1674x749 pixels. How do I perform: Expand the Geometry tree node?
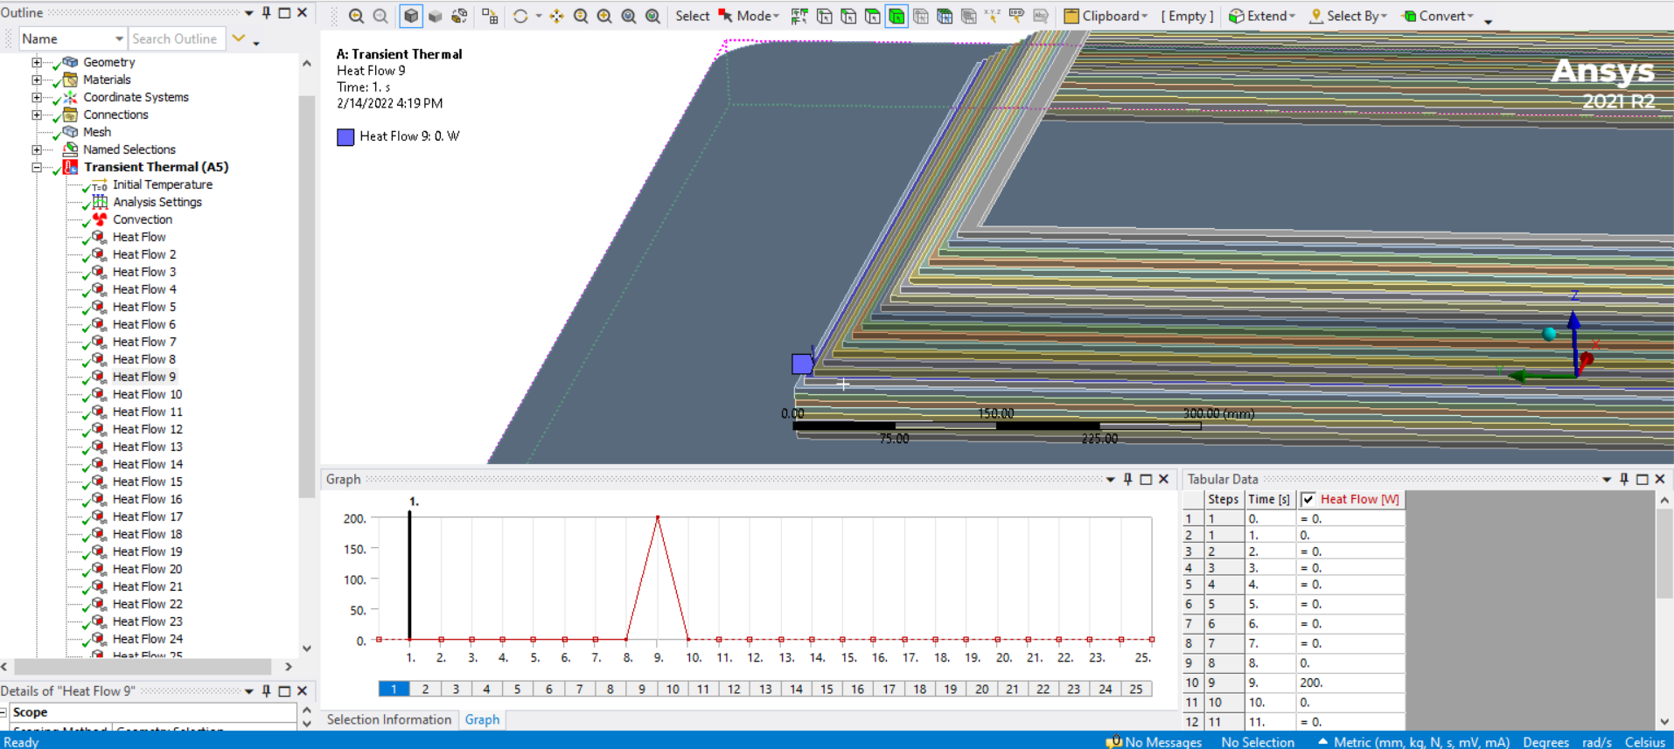click(x=37, y=62)
